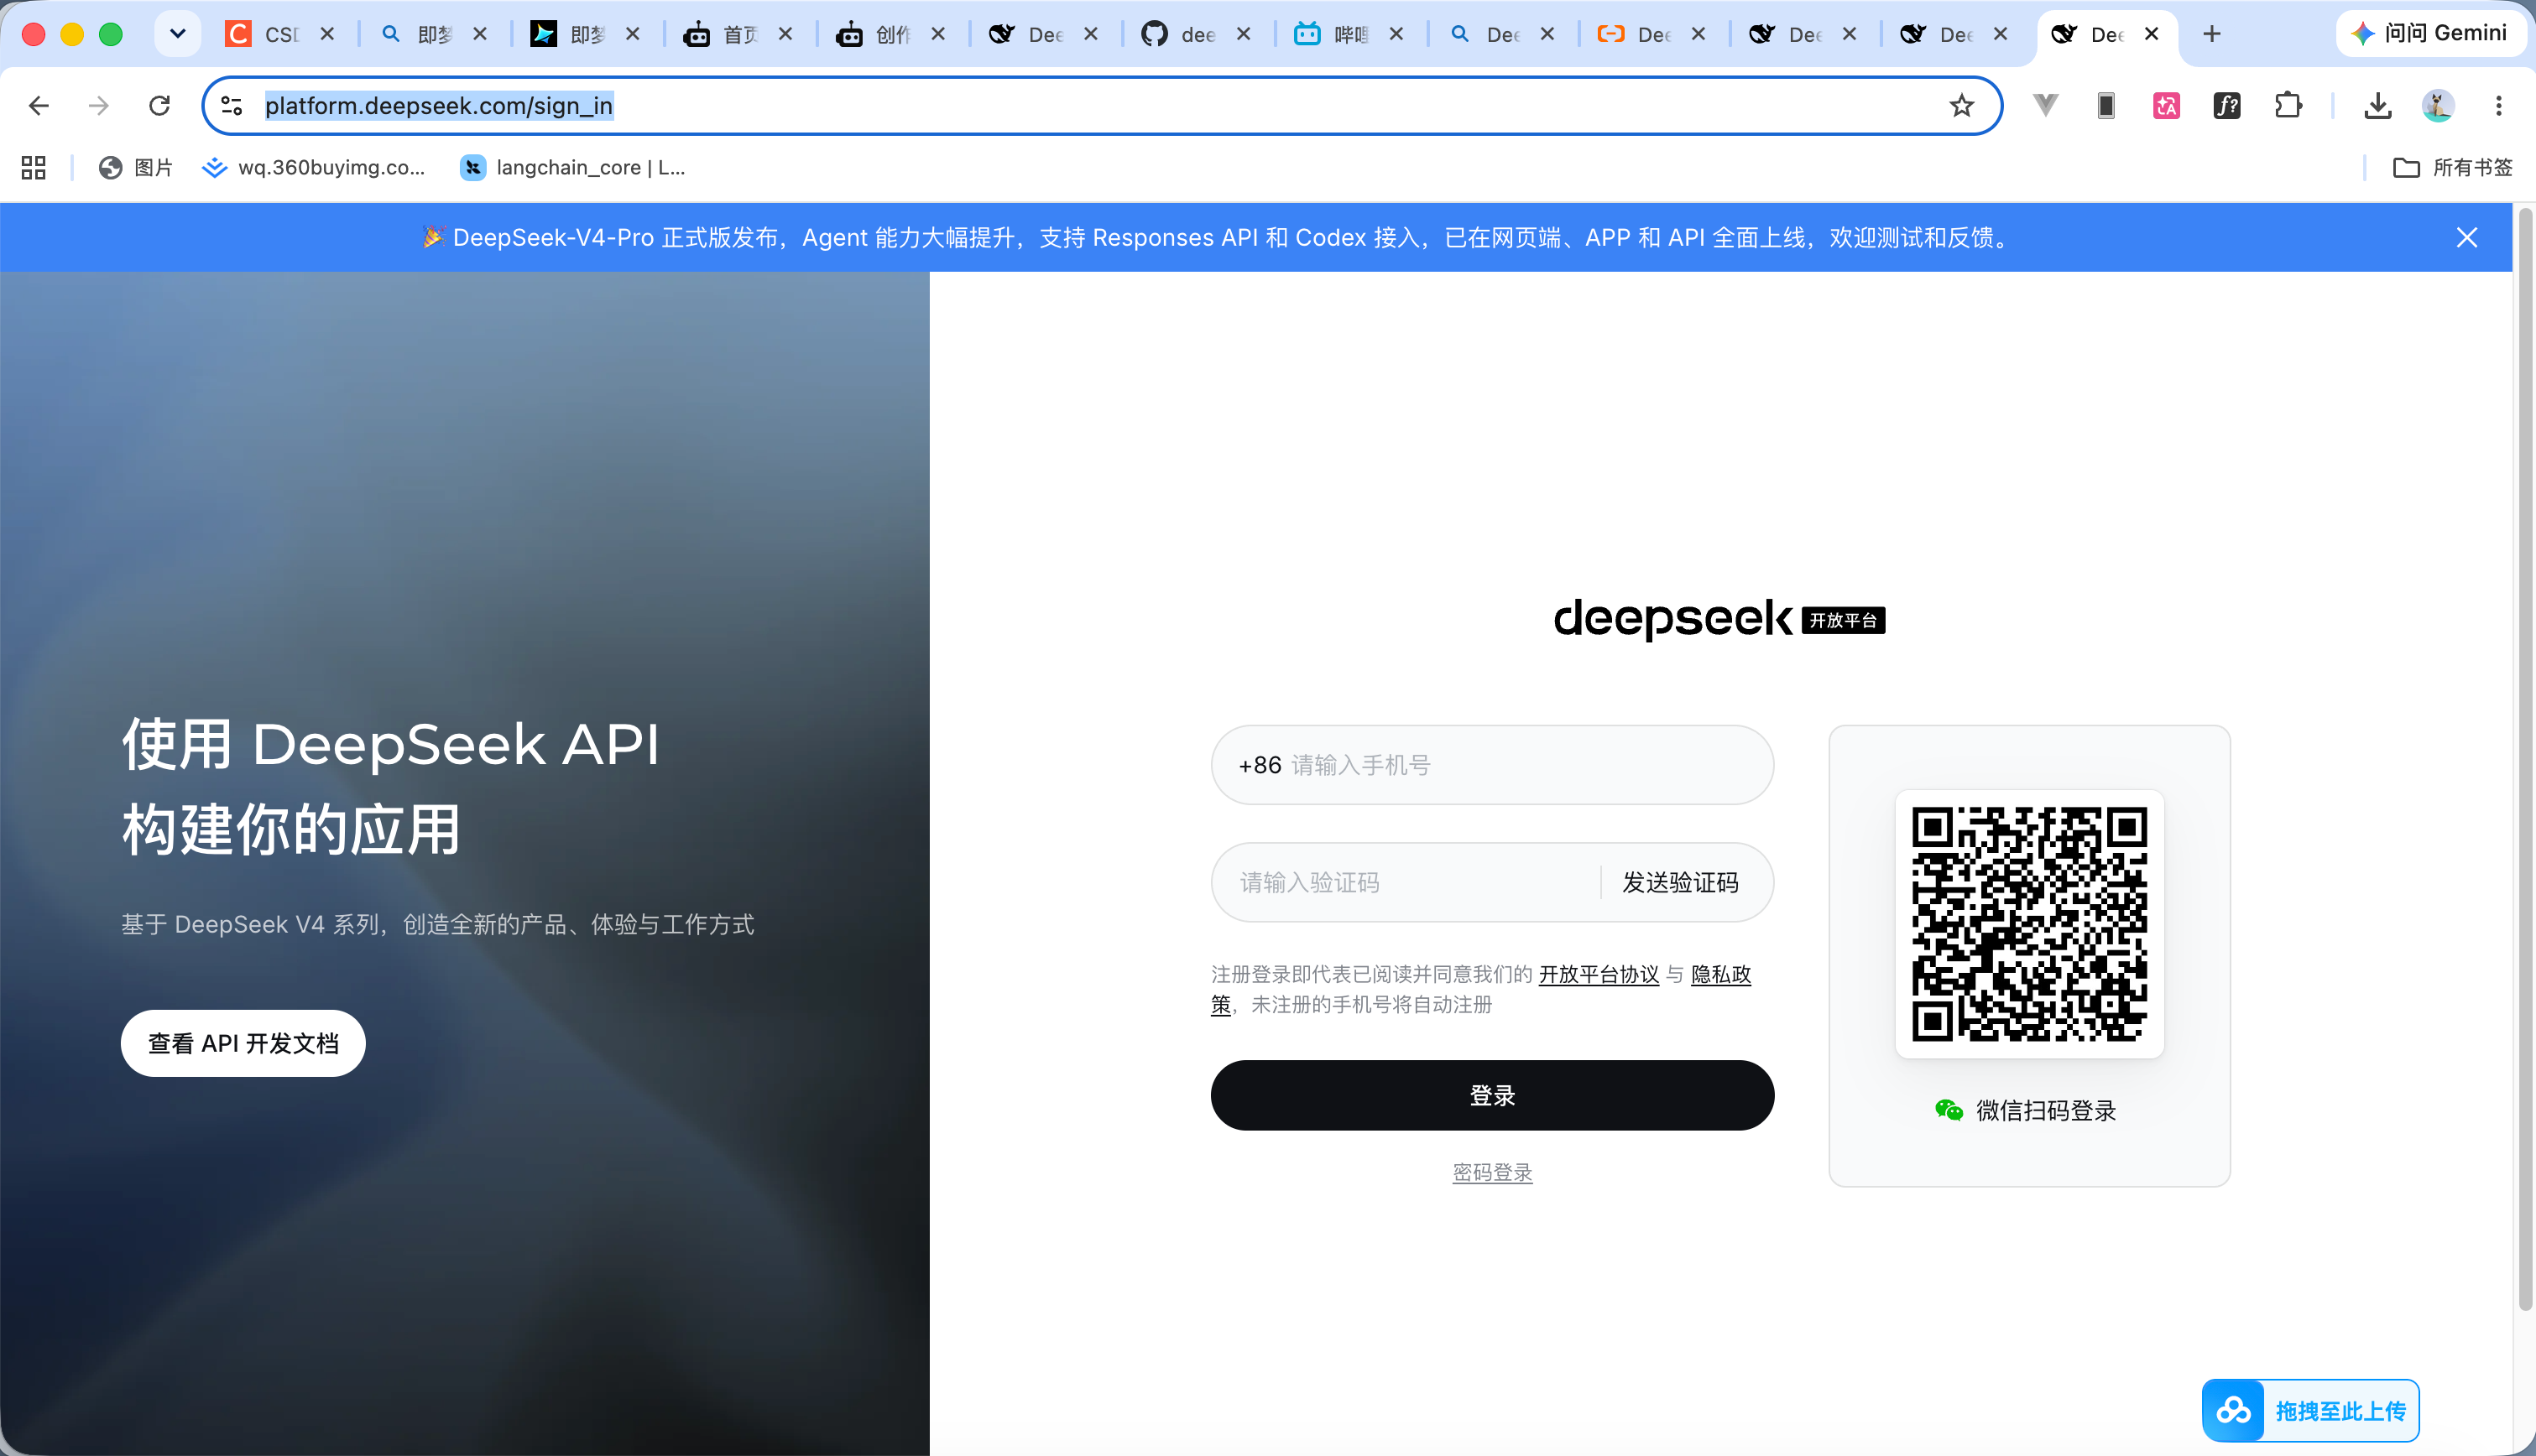
Task: Close the 首页 tab
Action: click(x=785, y=34)
